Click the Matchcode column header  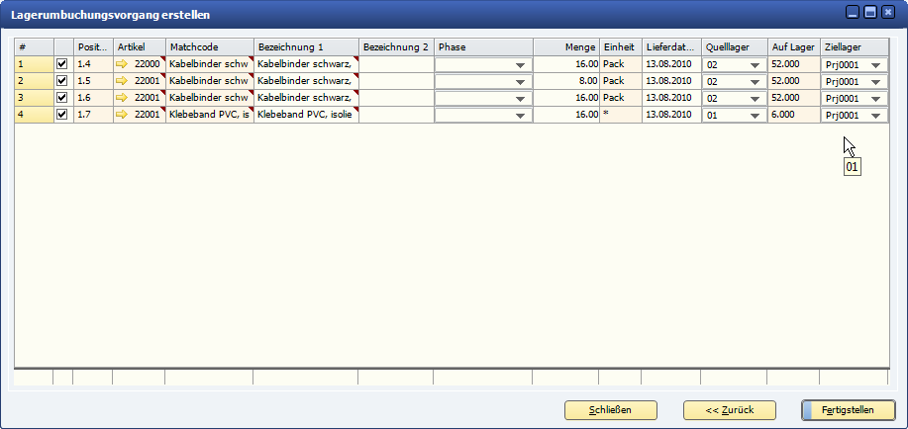[208, 46]
